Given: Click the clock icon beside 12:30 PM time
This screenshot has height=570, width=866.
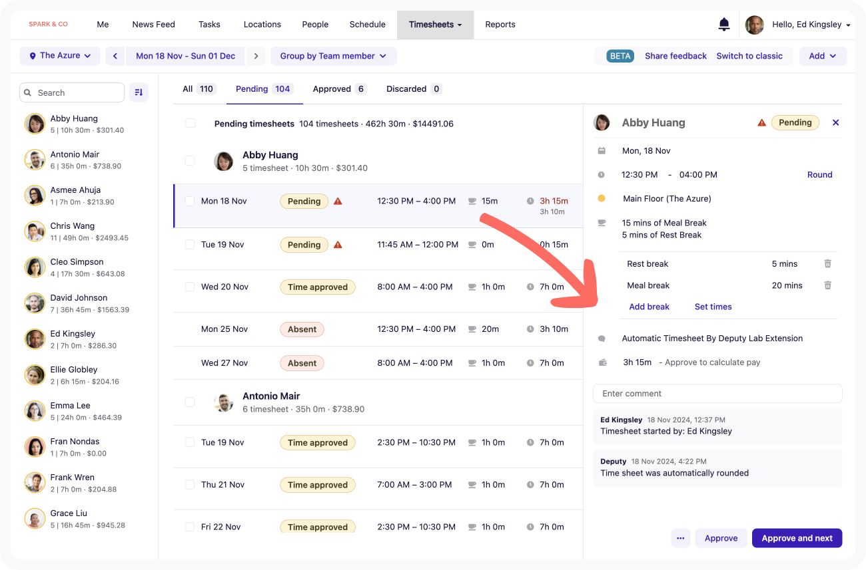Looking at the screenshot, I should (602, 175).
